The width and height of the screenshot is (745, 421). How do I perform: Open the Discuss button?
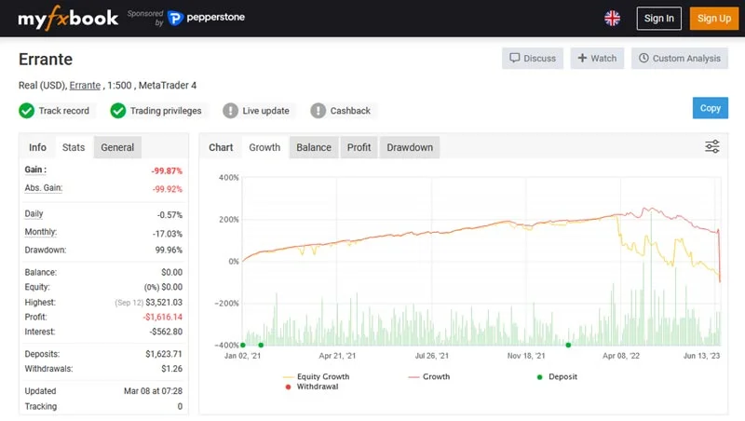click(x=533, y=58)
